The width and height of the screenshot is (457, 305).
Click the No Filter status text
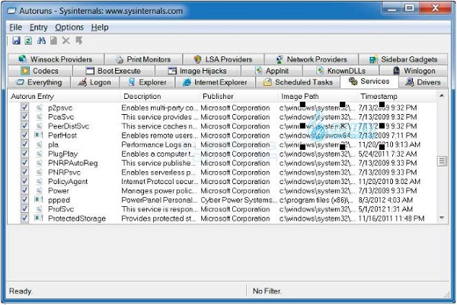click(267, 291)
